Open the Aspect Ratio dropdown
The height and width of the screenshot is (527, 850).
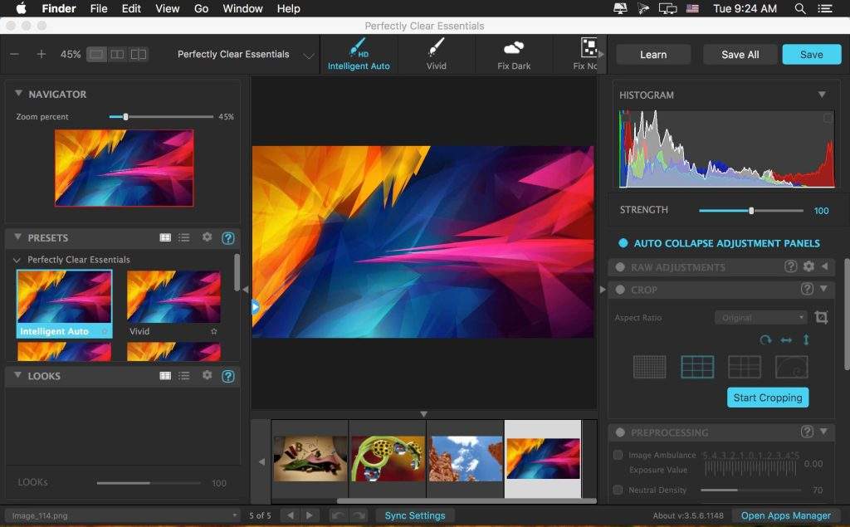(x=760, y=318)
